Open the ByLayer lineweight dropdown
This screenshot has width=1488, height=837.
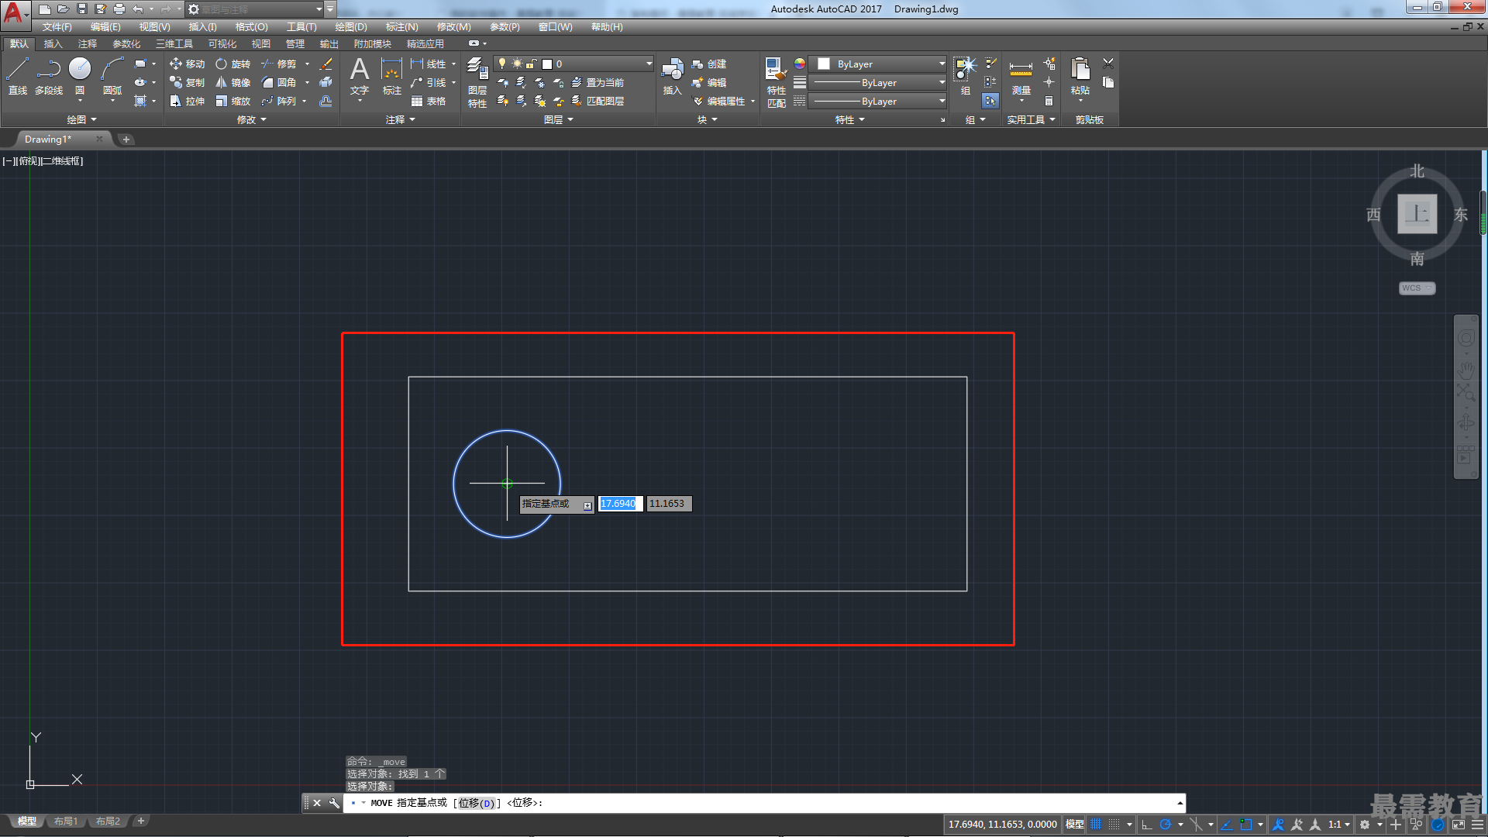tap(878, 82)
